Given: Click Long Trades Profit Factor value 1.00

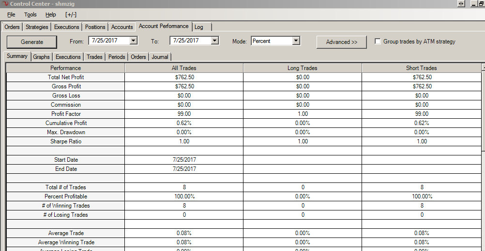Looking at the screenshot, I should tap(303, 114).
